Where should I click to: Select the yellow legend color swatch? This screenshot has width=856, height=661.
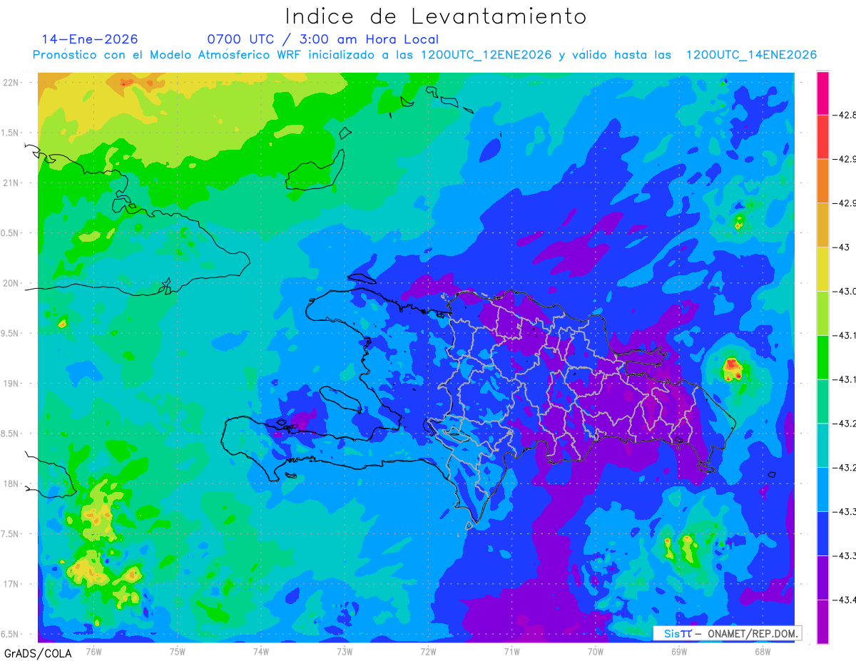tap(822, 269)
